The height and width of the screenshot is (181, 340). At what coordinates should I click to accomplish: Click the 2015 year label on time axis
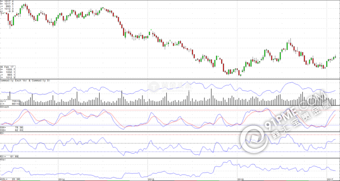(x=151, y=180)
